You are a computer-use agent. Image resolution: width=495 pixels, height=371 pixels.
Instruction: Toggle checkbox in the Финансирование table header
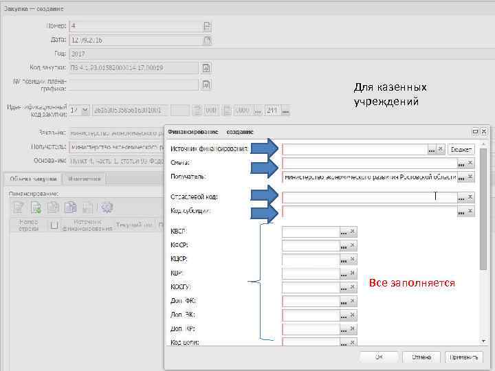click(x=54, y=225)
